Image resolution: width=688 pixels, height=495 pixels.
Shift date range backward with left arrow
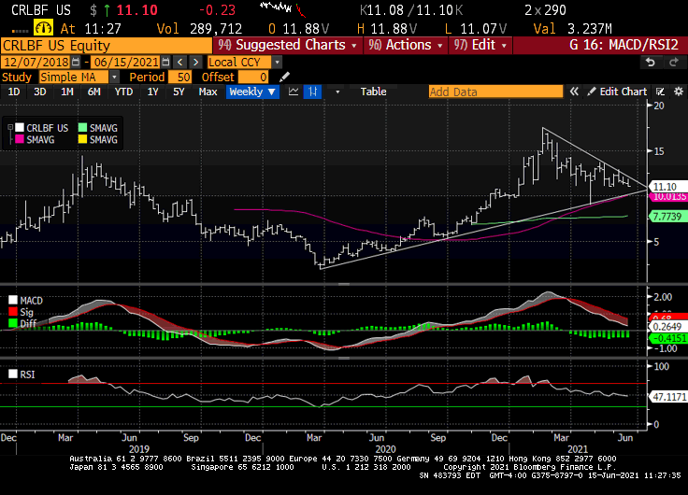tap(179, 63)
